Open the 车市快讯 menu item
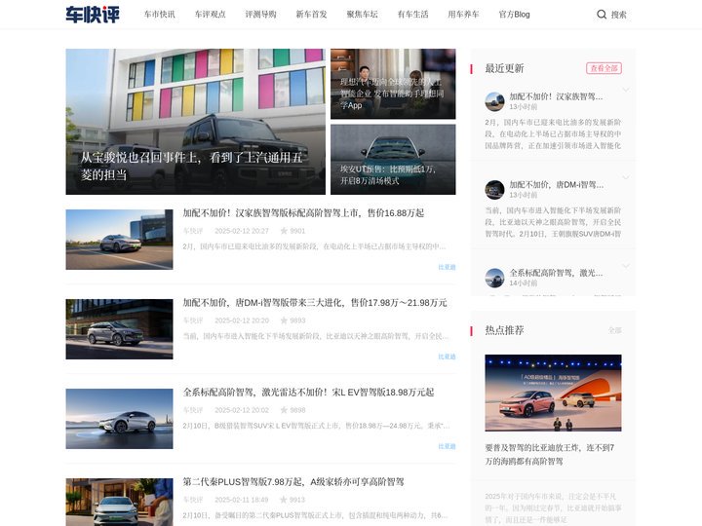The width and height of the screenshot is (702, 526). click(159, 15)
